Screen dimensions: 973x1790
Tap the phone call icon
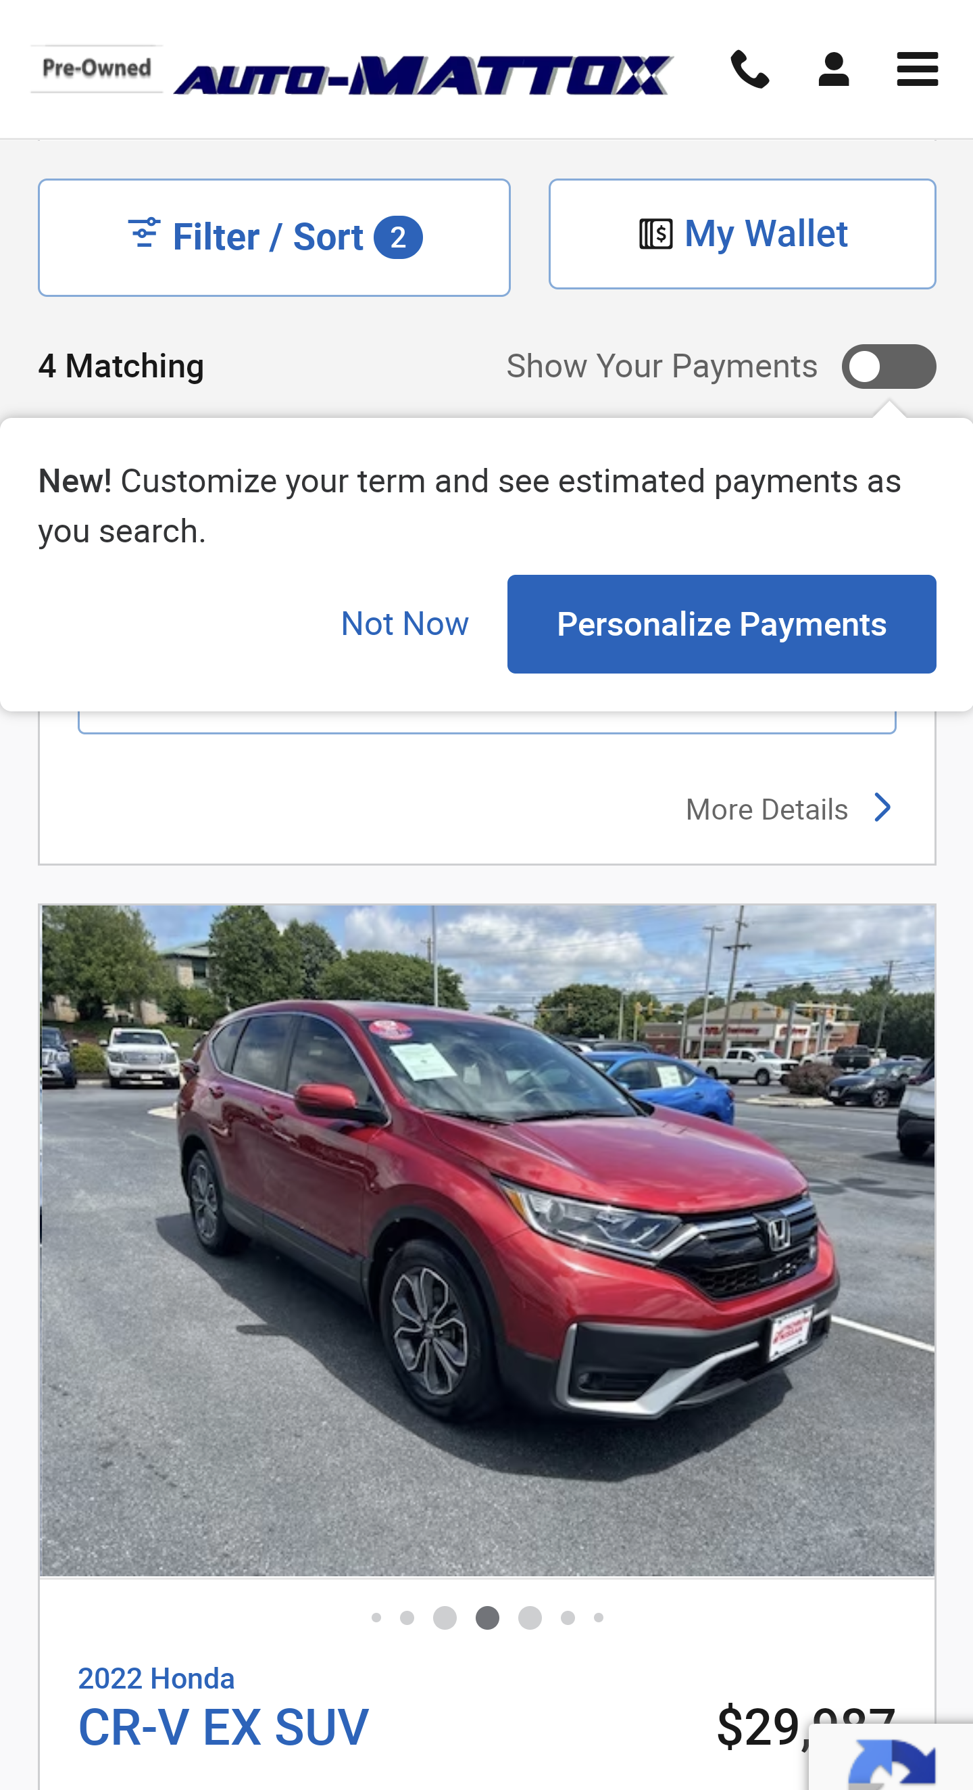750,70
